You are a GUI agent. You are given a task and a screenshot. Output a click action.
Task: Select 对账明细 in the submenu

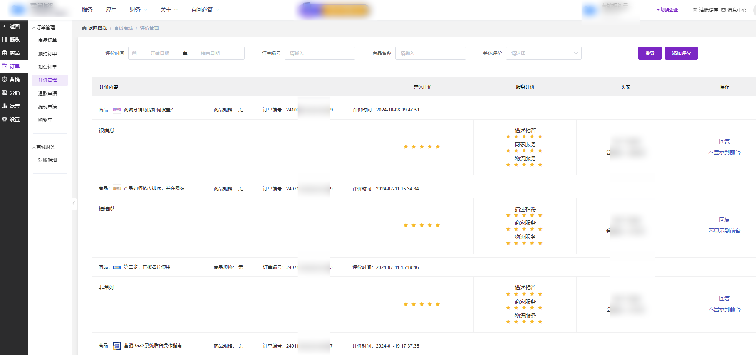47,160
